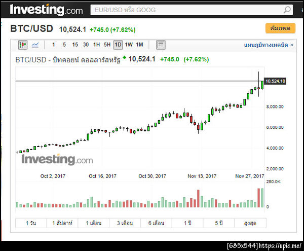The height and width of the screenshot is (251, 304).
Task: Select the 15 minute interval
Action: click(x=75, y=45)
